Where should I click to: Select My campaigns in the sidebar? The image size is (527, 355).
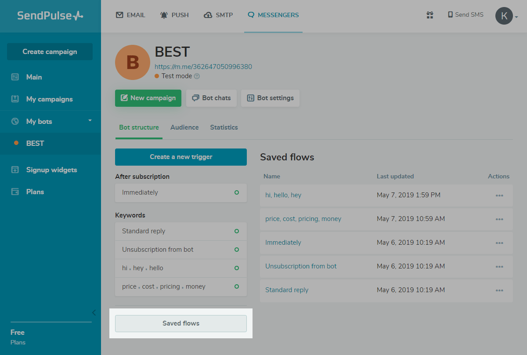click(51, 99)
